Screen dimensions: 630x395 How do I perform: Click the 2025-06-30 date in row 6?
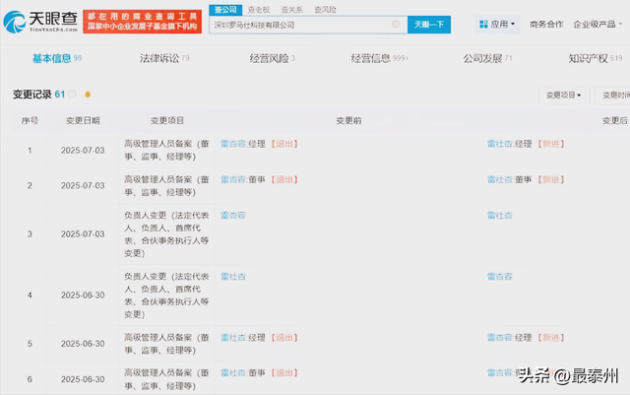pos(83,379)
